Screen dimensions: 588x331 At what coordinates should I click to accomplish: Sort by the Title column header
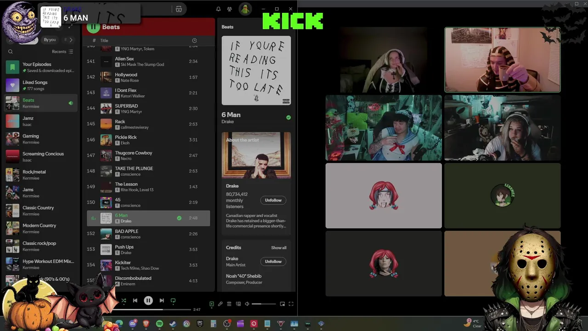coord(104,40)
